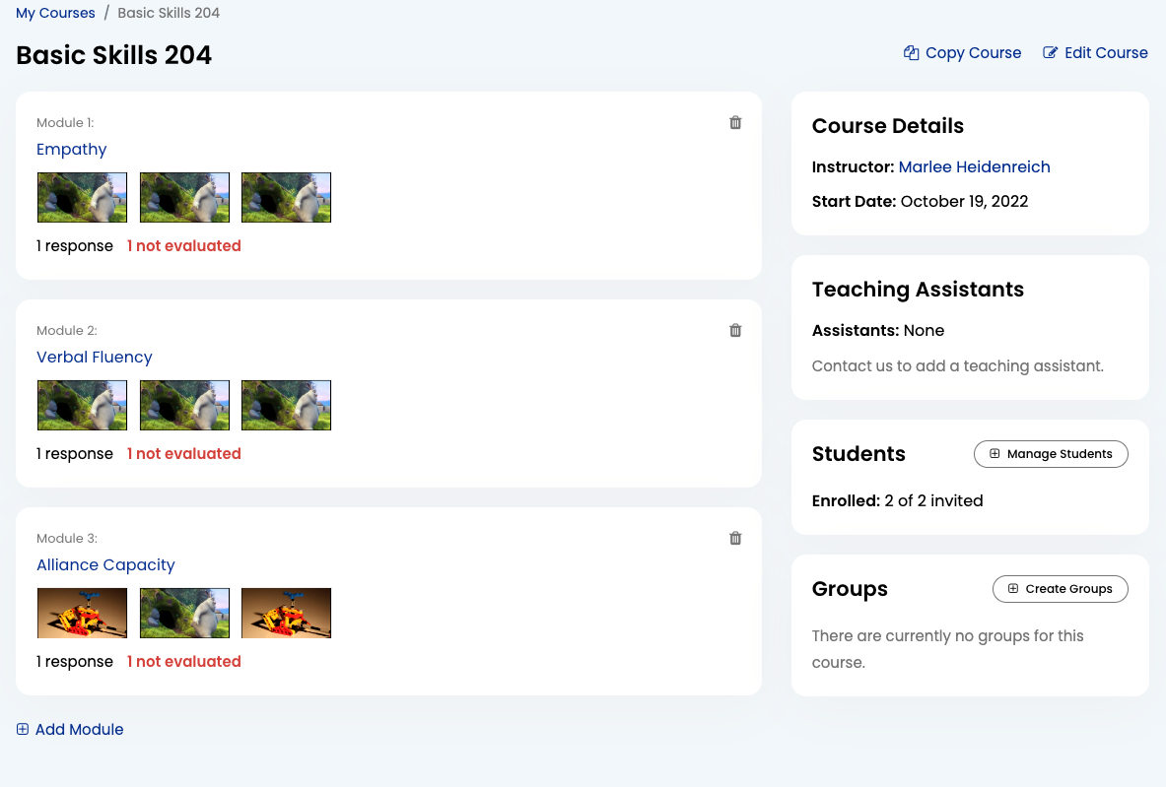Click 'There are currently no groups' message
The width and height of the screenshot is (1166, 787).
(948, 649)
